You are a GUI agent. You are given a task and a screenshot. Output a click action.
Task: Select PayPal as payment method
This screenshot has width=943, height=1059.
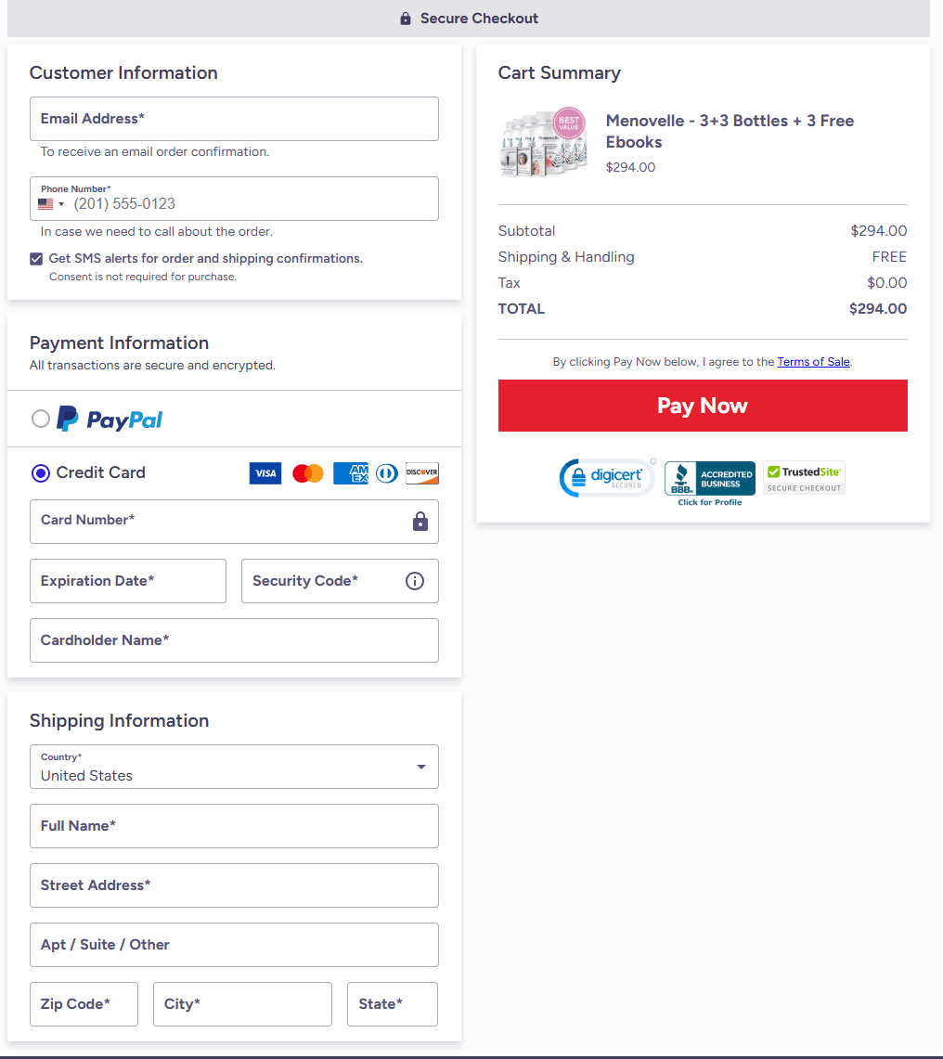point(41,419)
